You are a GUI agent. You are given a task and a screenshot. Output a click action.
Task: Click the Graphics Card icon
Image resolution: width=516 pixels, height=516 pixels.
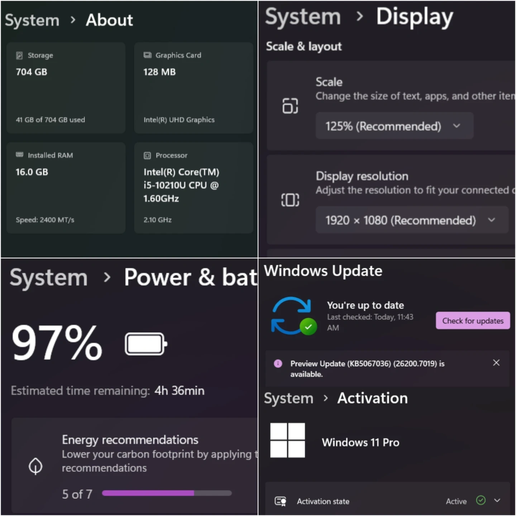[147, 55]
